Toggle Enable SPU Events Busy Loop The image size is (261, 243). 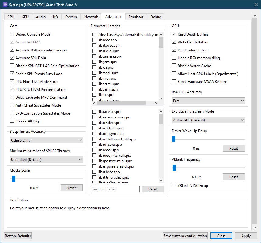[x=12, y=74]
